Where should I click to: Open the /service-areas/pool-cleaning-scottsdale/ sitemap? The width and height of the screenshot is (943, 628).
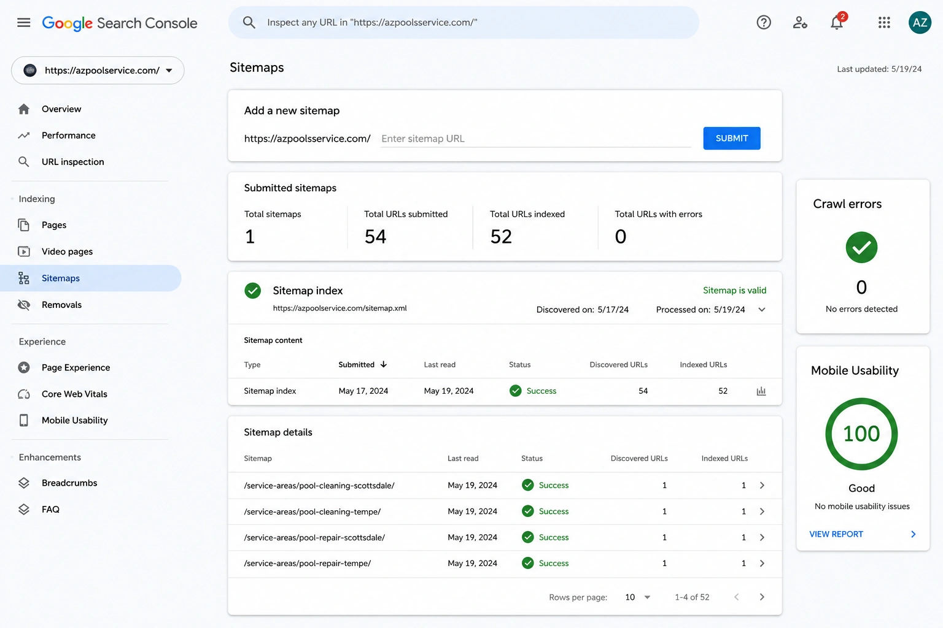319,485
